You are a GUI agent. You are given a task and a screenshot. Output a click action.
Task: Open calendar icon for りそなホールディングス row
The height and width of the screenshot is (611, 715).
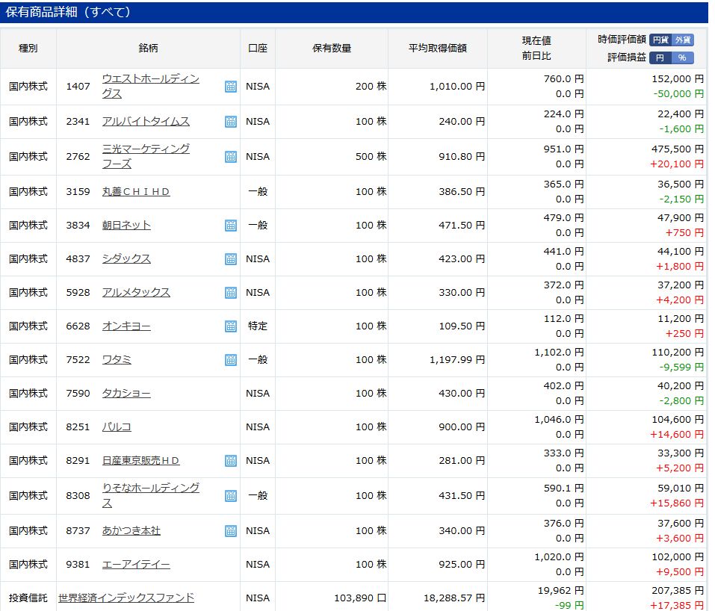[231, 496]
